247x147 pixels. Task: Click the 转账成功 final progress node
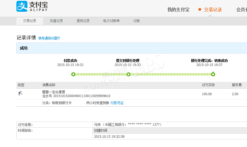pos(213,74)
